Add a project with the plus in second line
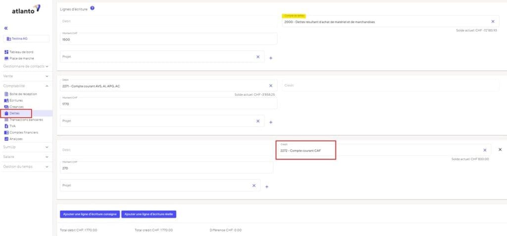The width and height of the screenshot is (507, 236). 271,122
